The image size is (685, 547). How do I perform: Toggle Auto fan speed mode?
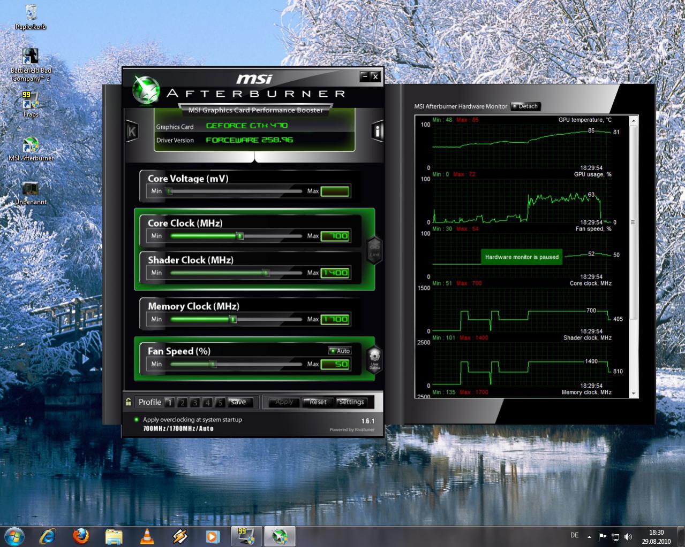pos(340,351)
